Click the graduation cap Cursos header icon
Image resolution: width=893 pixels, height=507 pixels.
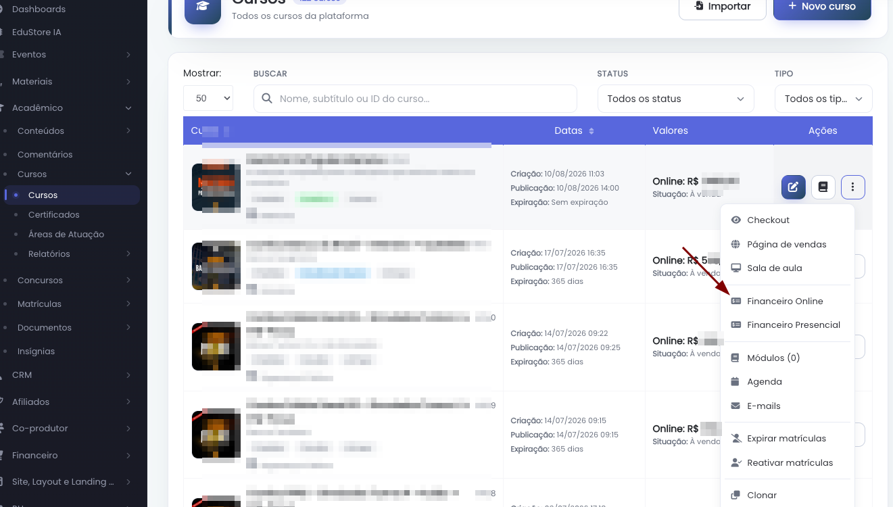203,8
